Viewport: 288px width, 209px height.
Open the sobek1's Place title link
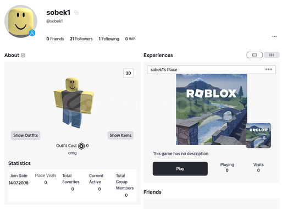coord(164,70)
